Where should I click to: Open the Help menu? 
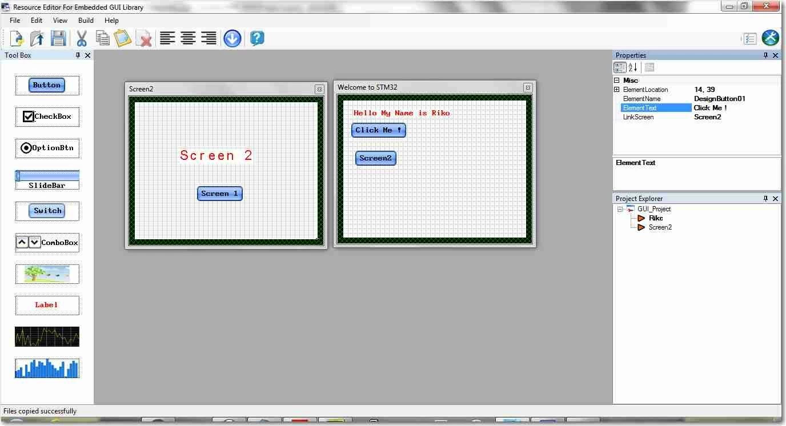111,21
